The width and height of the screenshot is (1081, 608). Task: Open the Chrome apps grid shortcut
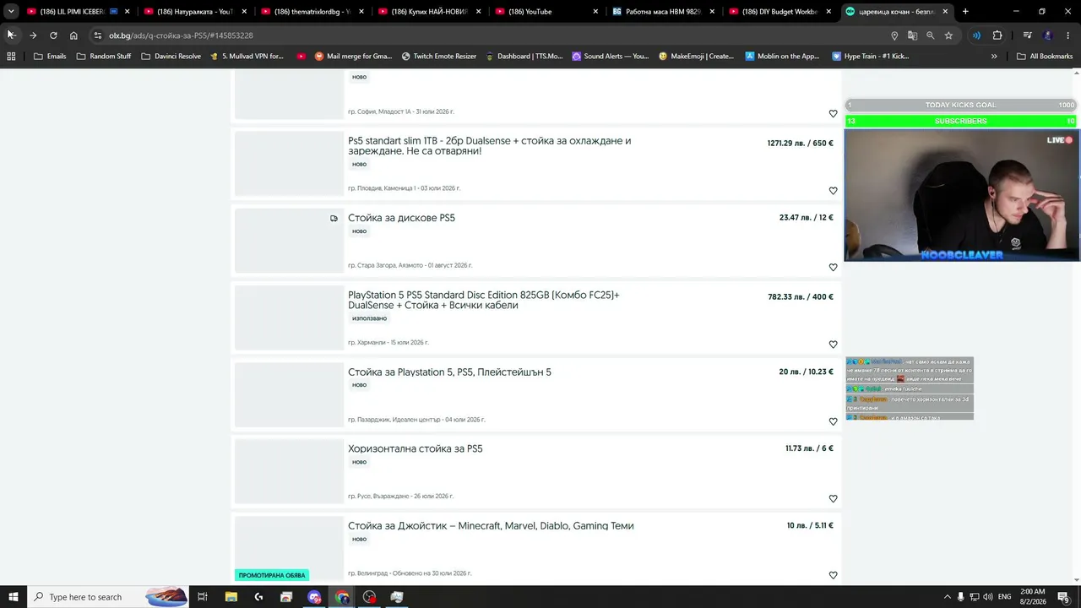coord(11,57)
